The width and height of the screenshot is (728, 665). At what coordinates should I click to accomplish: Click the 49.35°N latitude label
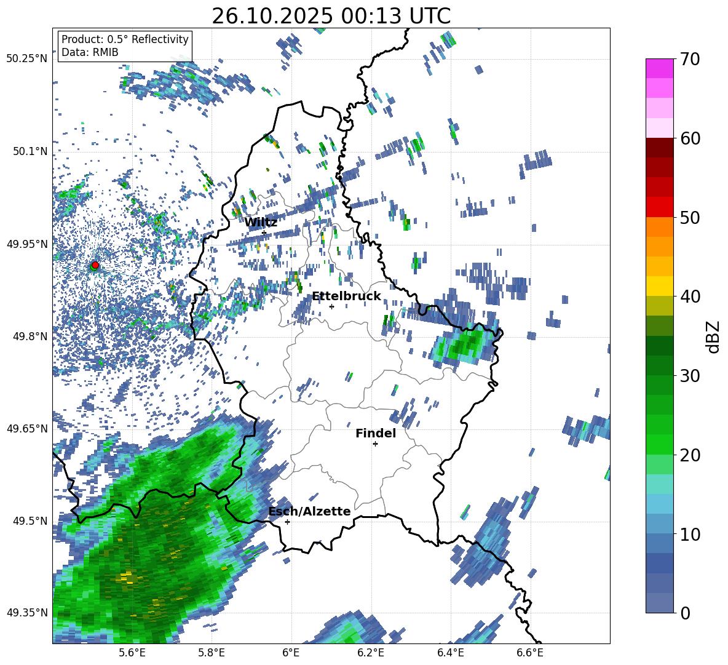pos(27,613)
